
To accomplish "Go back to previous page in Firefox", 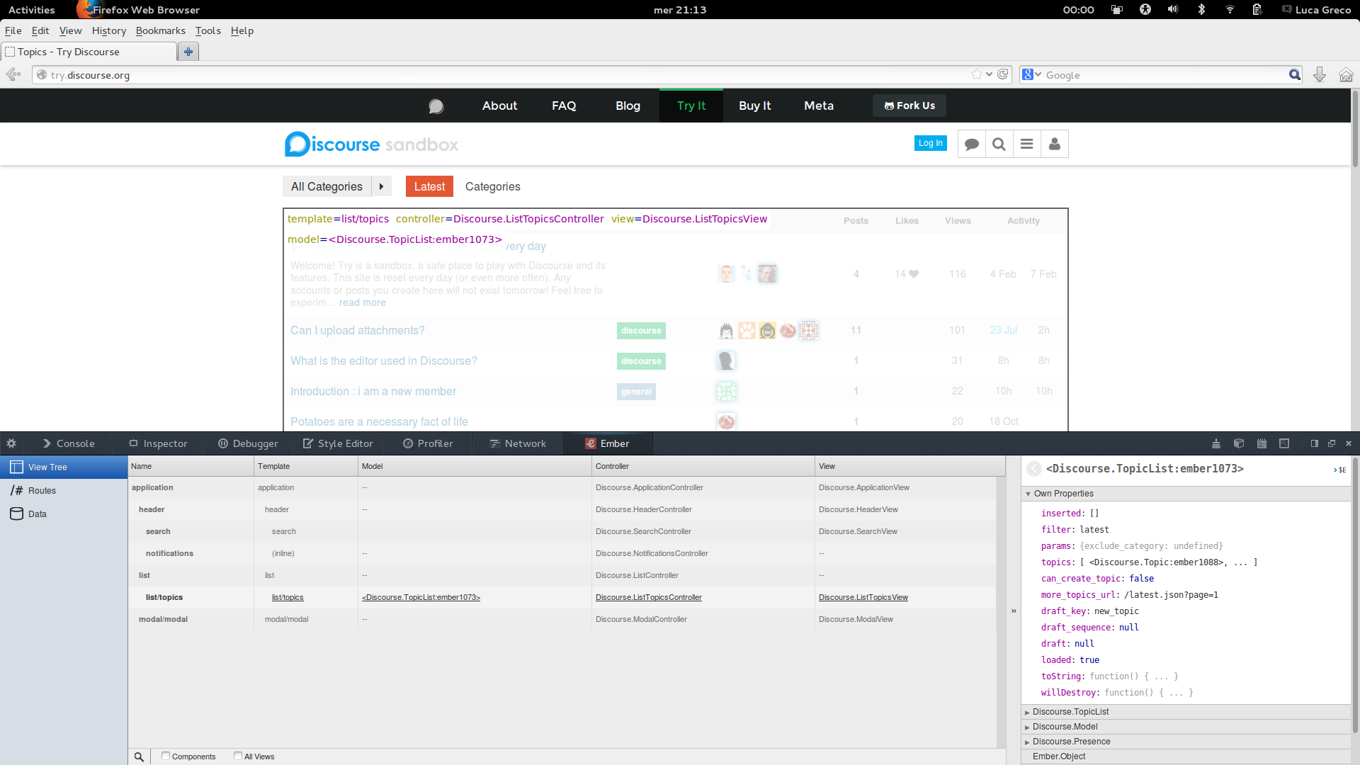I will coord(13,74).
